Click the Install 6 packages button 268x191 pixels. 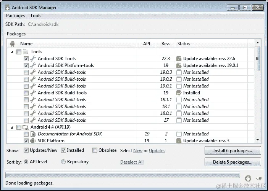tap(233, 151)
